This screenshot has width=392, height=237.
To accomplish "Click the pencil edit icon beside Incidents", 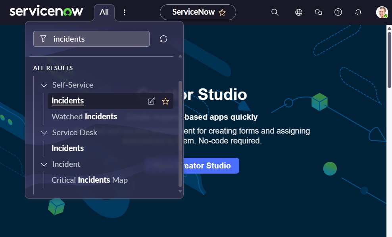I will pos(151,101).
